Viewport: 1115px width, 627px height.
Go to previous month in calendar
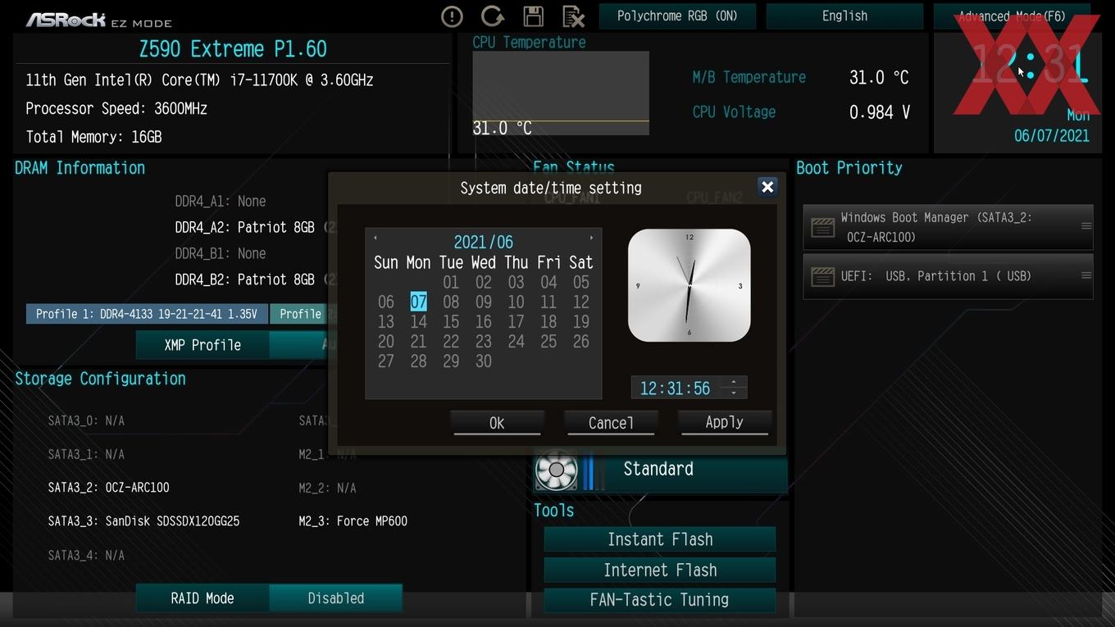375,239
